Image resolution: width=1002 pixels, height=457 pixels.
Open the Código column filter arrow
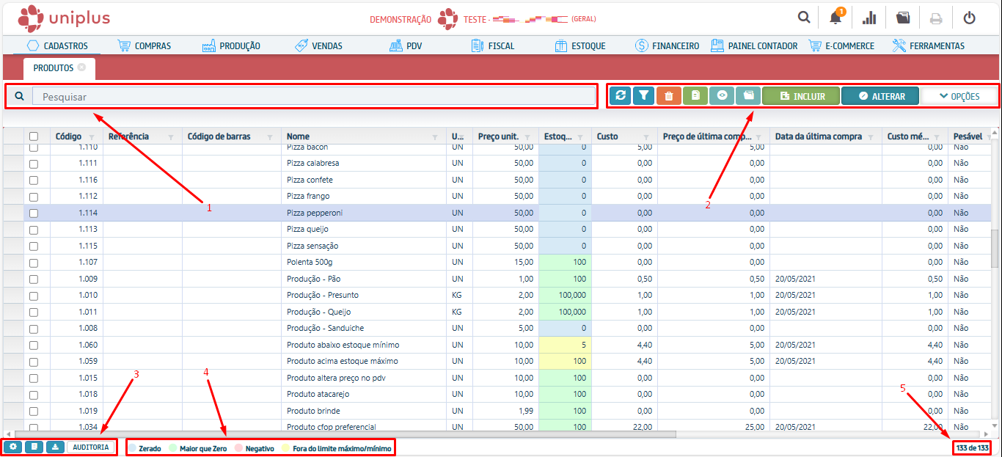[x=92, y=137]
